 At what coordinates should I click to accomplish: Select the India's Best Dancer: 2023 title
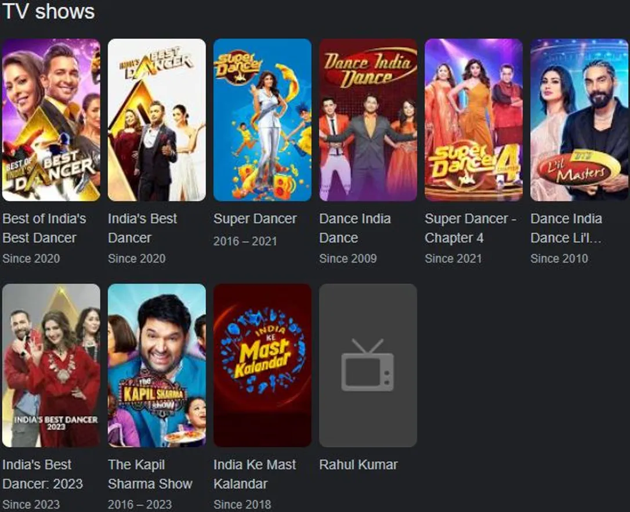(x=42, y=474)
